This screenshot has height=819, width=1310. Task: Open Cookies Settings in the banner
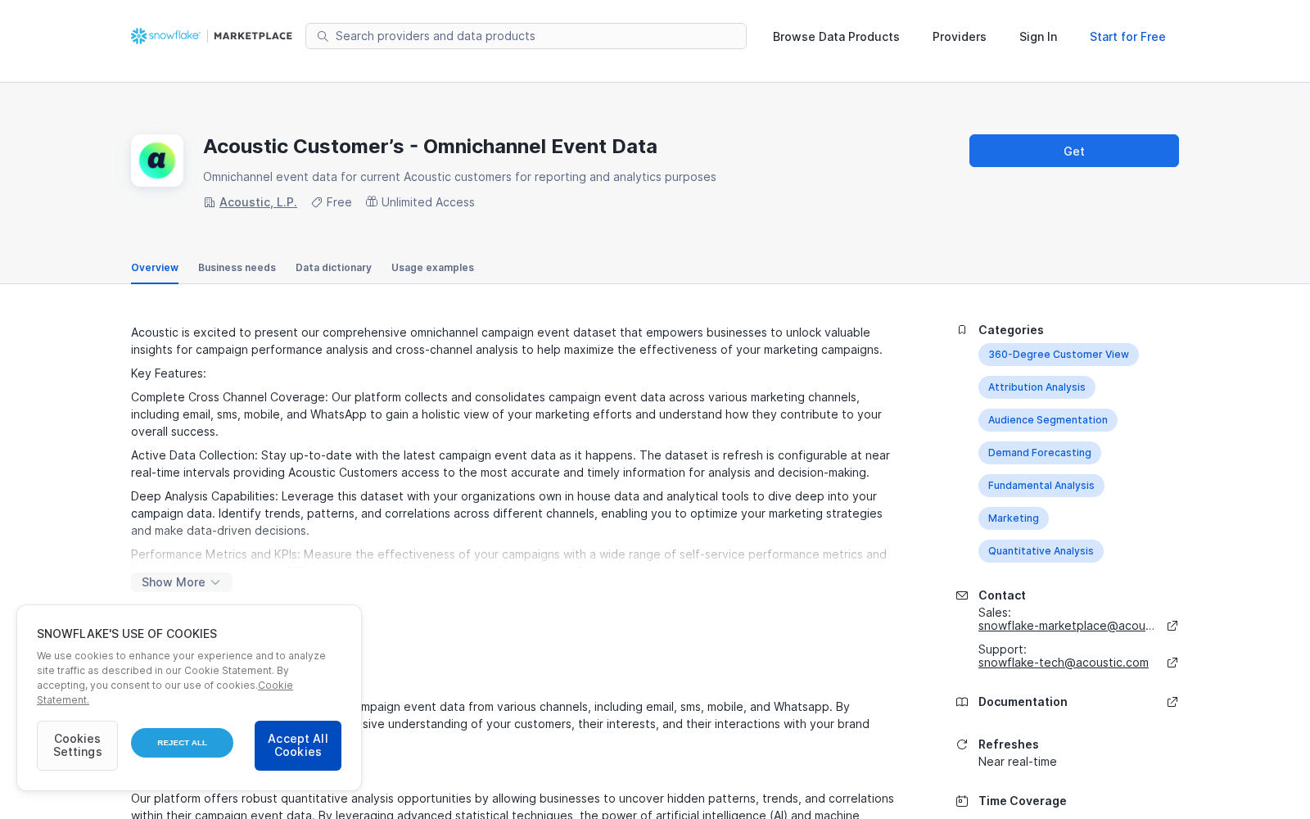pos(77,745)
